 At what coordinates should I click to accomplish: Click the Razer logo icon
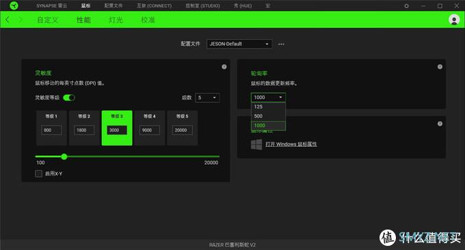[x=14, y=5]
